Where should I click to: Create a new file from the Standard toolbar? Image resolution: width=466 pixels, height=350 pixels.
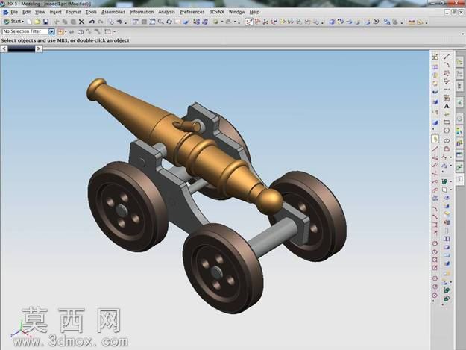[x=29, y=22]
